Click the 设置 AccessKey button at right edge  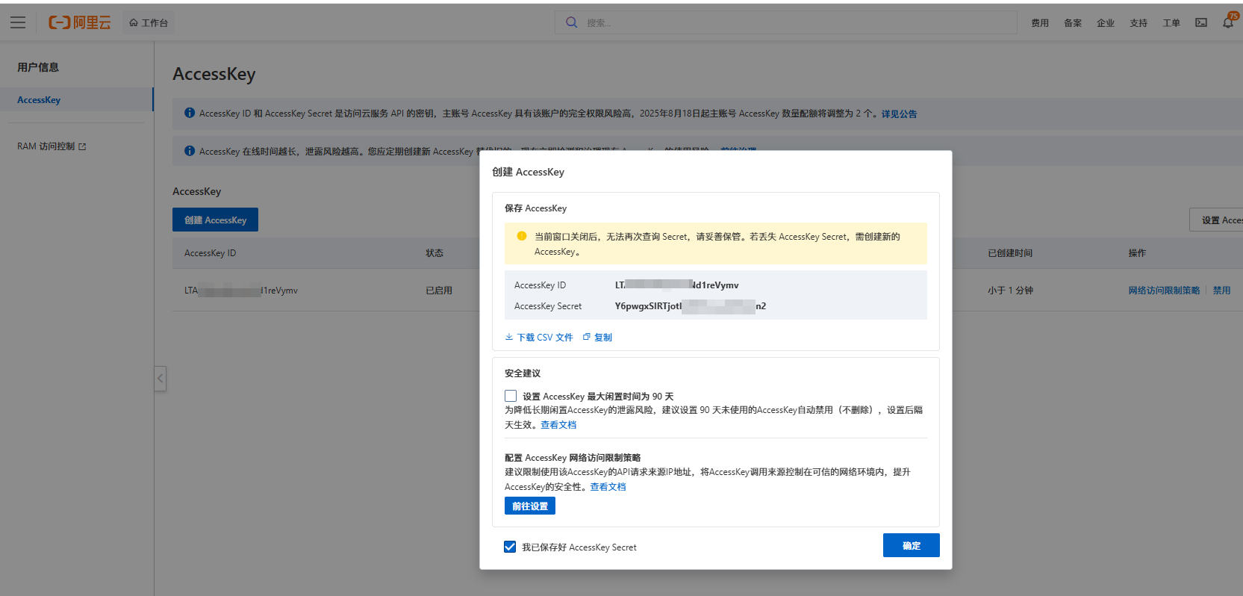tap(1216, 220)
